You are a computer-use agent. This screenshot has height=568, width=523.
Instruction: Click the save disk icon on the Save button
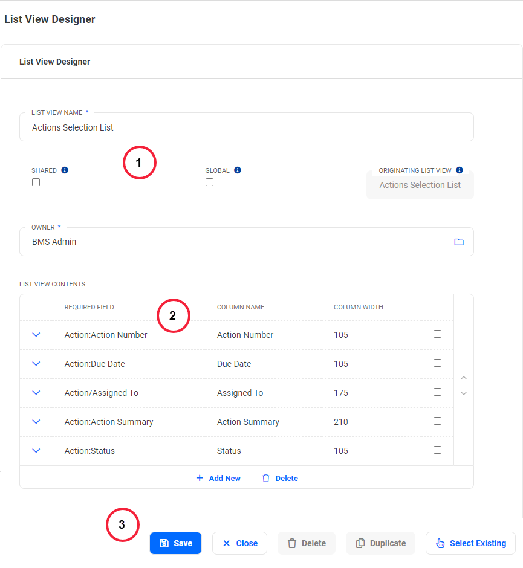pyautogui.click(x=165, y=543)
